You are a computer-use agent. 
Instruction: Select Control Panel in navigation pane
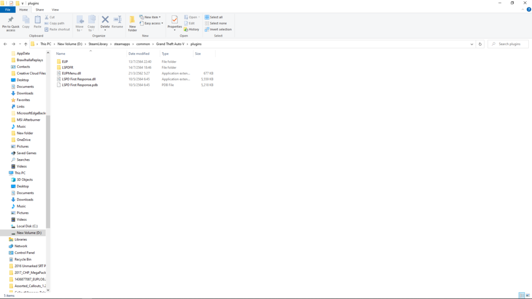(x=24, y=253)
